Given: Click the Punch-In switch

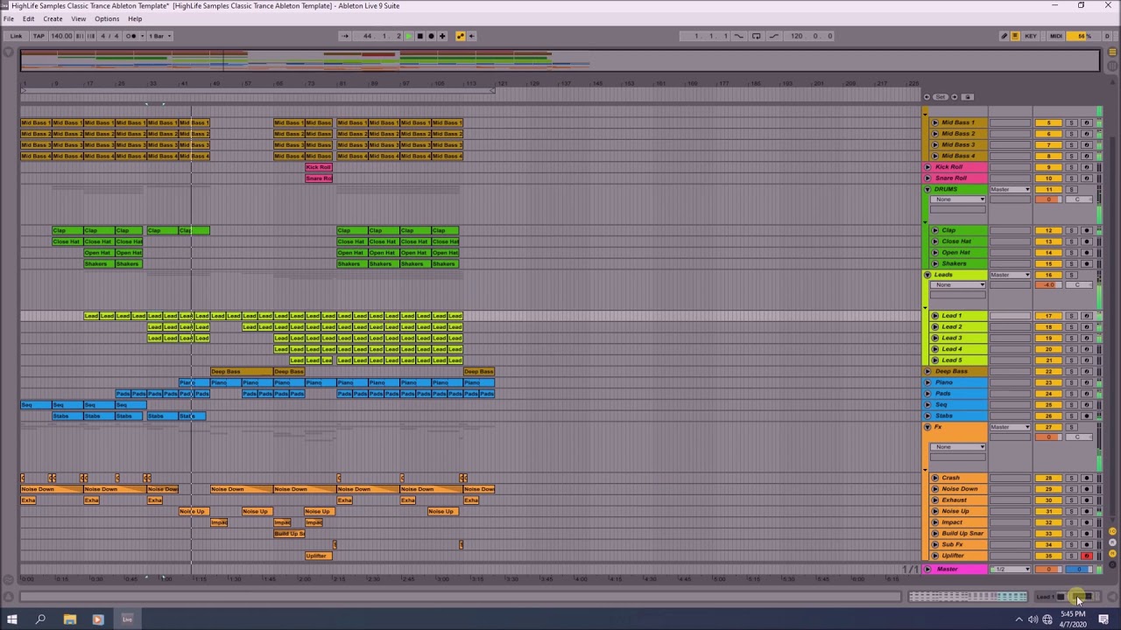Looking at the screenshot, I should [738, 36].
